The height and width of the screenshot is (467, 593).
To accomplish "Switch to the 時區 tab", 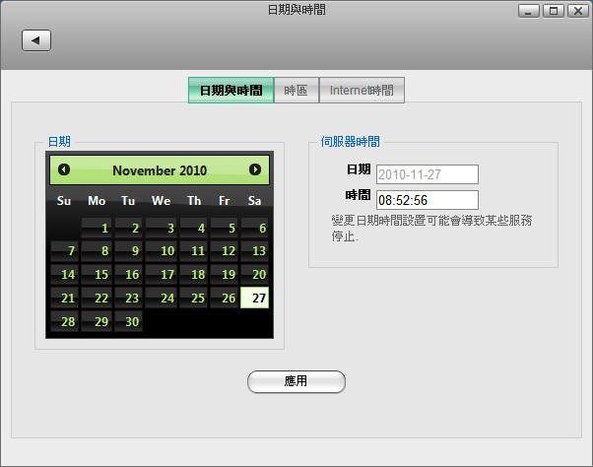I will pyautogui.click(x=296, y=91).
